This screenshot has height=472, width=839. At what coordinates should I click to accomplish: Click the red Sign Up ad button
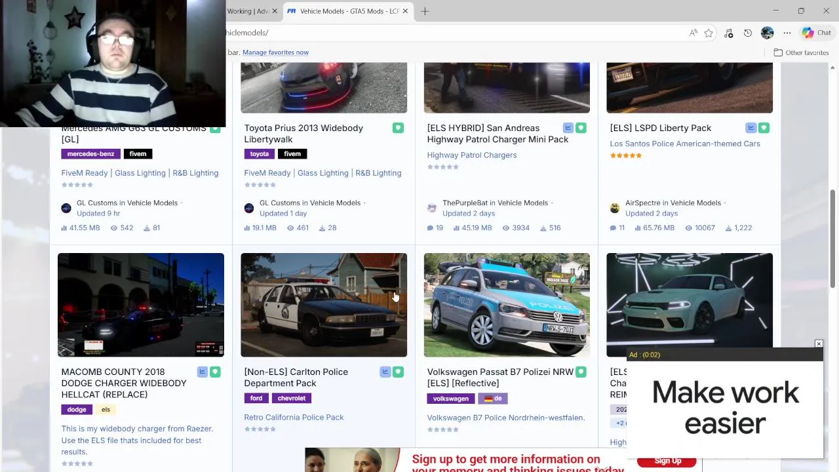pos(667,461)
